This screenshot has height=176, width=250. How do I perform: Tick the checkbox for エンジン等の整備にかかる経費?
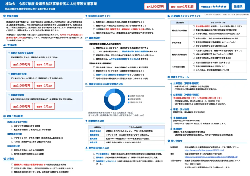point(12,126)
